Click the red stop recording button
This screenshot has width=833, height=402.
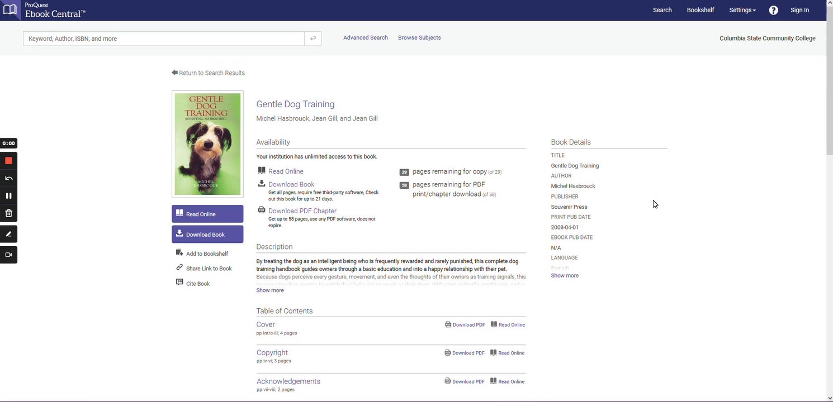tap(8, 161)
